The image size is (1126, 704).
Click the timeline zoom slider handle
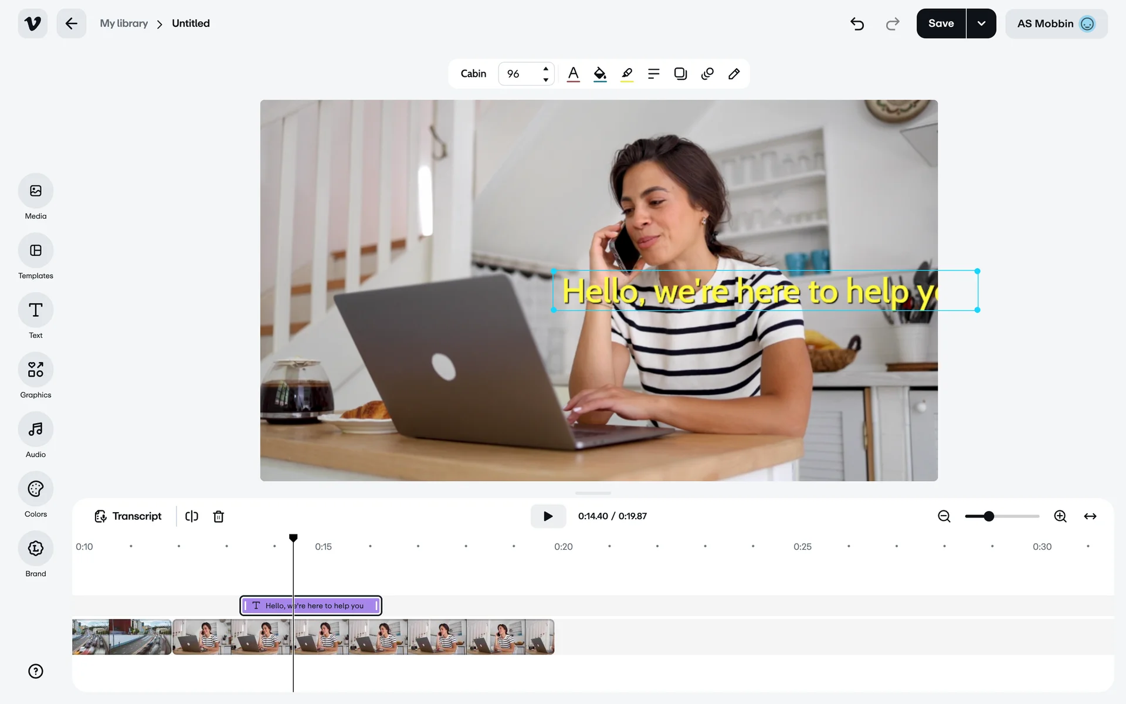click(x=989, y=516)
